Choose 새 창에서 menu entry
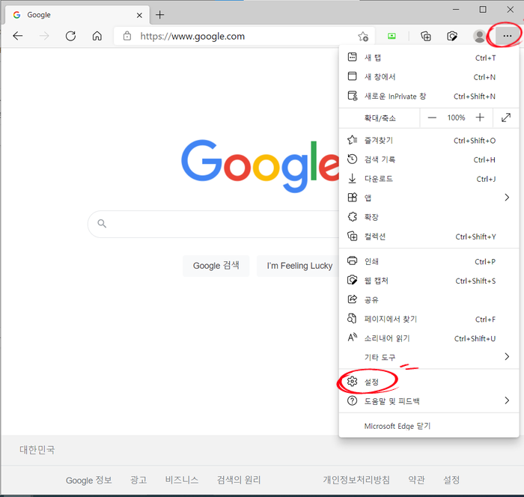The image size is (524, 497). point(429,77)
